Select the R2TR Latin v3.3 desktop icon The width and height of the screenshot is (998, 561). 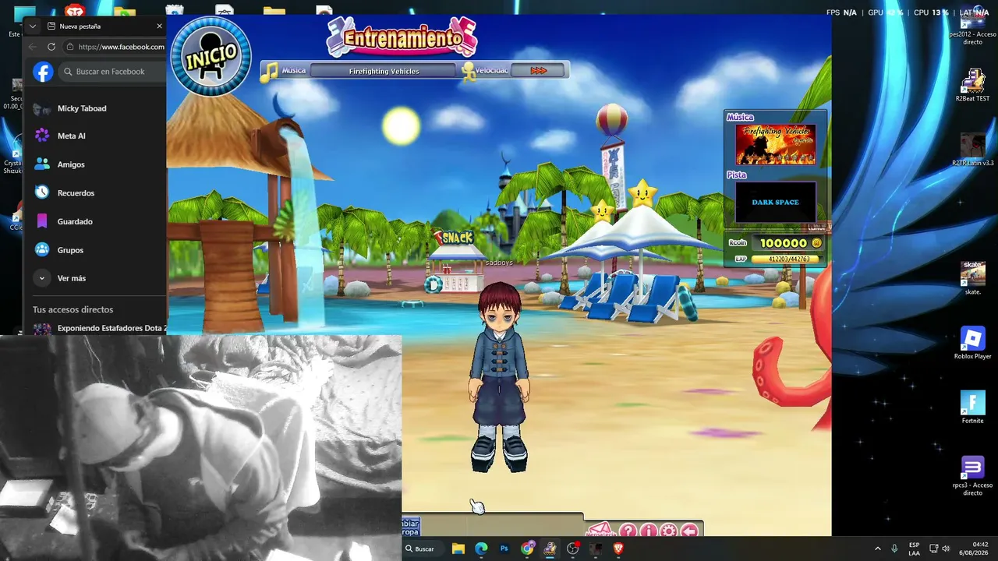(x=972, y=150)
